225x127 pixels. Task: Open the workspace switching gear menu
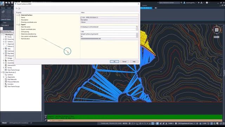(x=176, y=123)
